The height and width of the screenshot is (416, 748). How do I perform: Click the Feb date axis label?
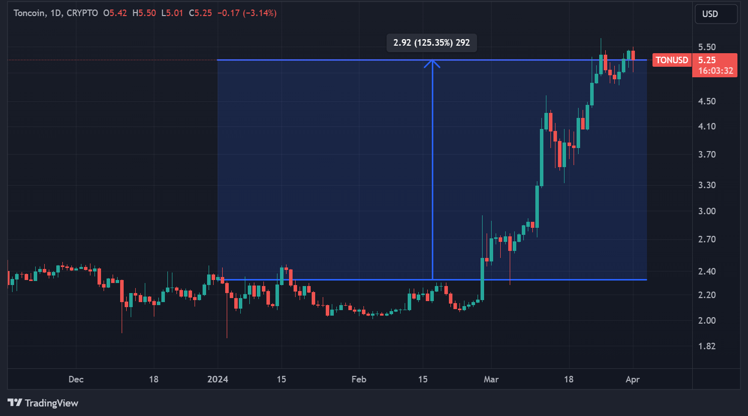(x=359, y=379)
